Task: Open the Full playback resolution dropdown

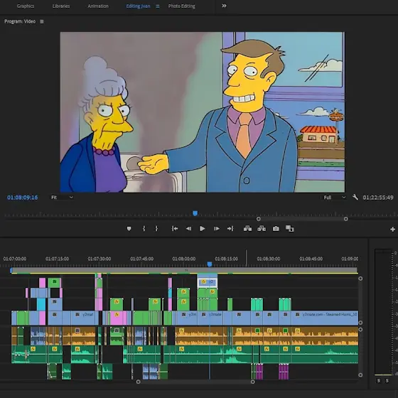Action: pyautogui.click(x=335, y=198)
